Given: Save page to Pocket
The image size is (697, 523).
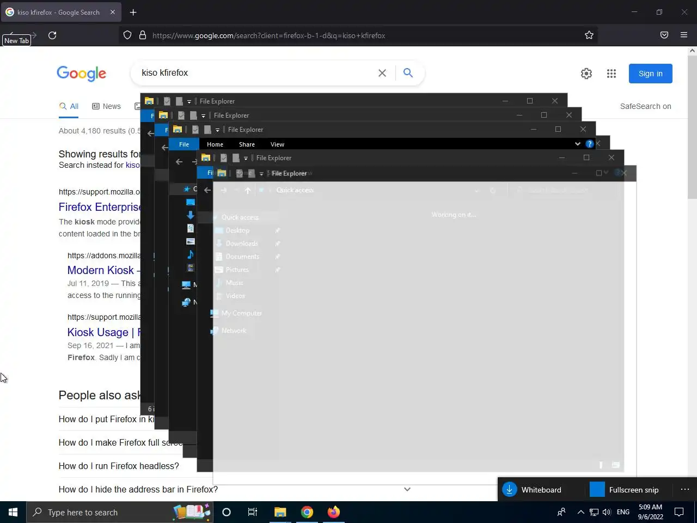Looking at the screenshot, I should point(664,35).
